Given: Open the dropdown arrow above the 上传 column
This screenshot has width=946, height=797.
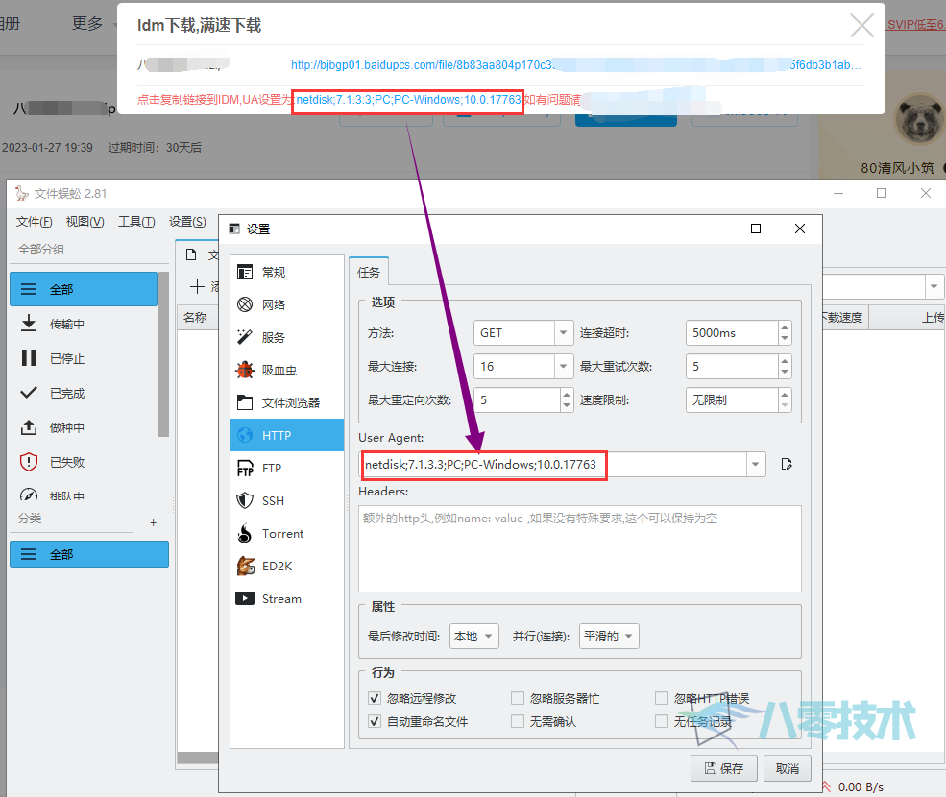Looking at the screenshot, I should point(934,286).
